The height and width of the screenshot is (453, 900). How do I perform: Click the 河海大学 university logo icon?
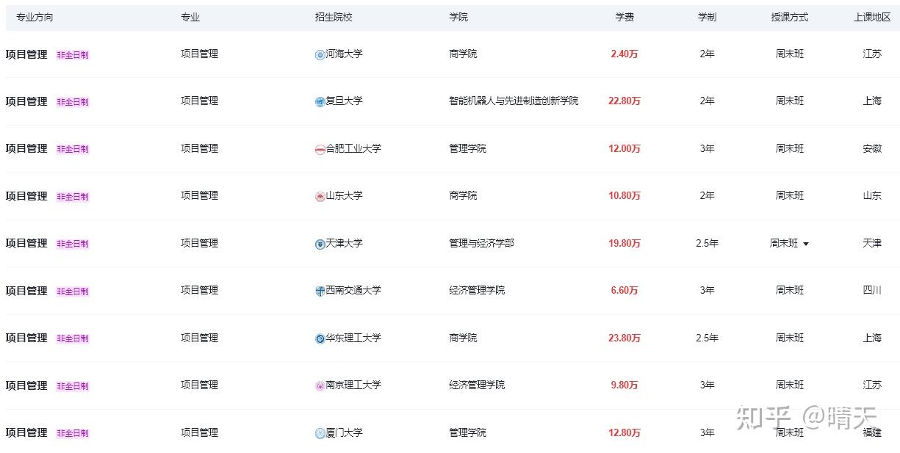(x=320, y=54)
